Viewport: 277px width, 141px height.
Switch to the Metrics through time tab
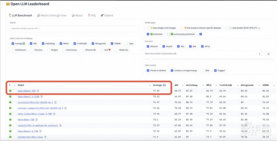tap(52, 15)
